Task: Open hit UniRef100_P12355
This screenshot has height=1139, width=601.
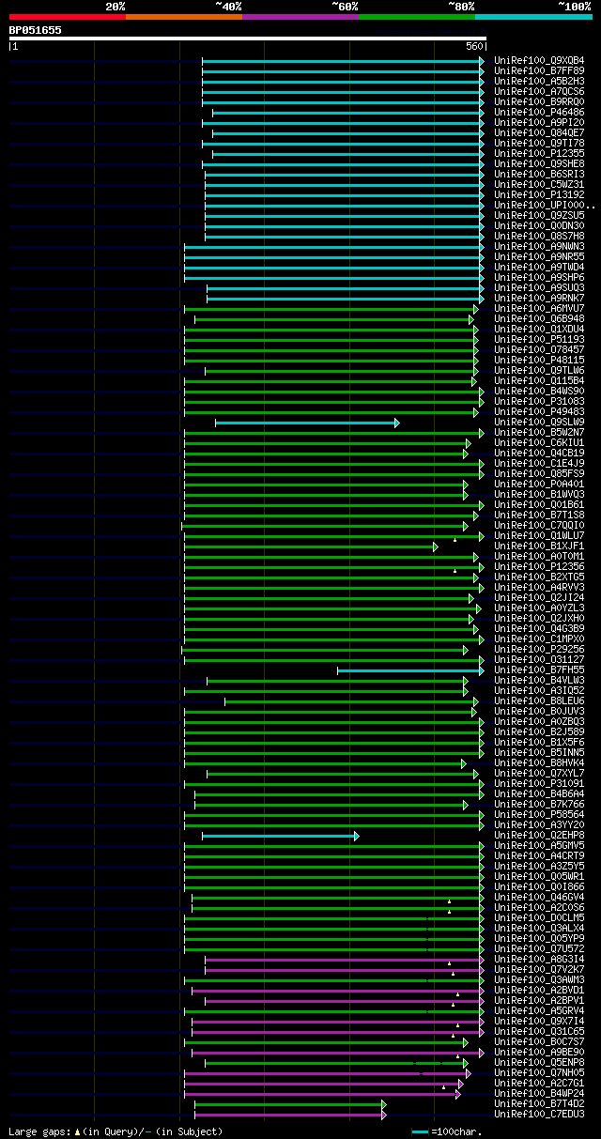Action: click(x=539, y=154)
